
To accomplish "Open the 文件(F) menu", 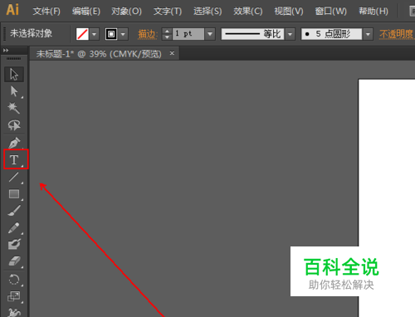I will point(46,11).
